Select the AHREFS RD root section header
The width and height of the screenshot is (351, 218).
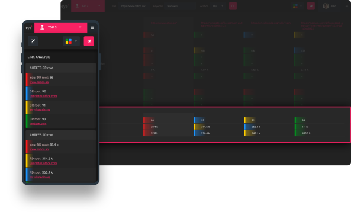pyautogui.click(x=60, y=135)
